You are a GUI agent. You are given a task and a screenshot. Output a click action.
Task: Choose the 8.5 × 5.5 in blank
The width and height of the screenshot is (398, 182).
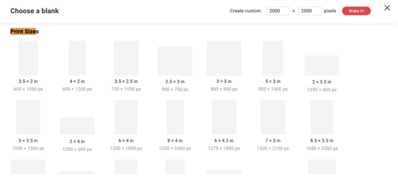click(322, 117)
